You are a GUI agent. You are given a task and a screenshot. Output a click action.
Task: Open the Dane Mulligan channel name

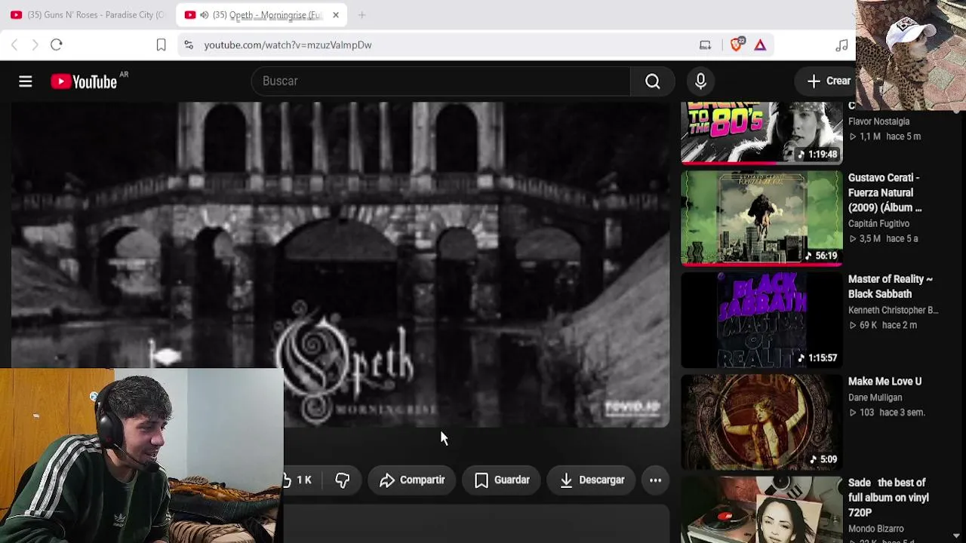(x=875, y=397)
